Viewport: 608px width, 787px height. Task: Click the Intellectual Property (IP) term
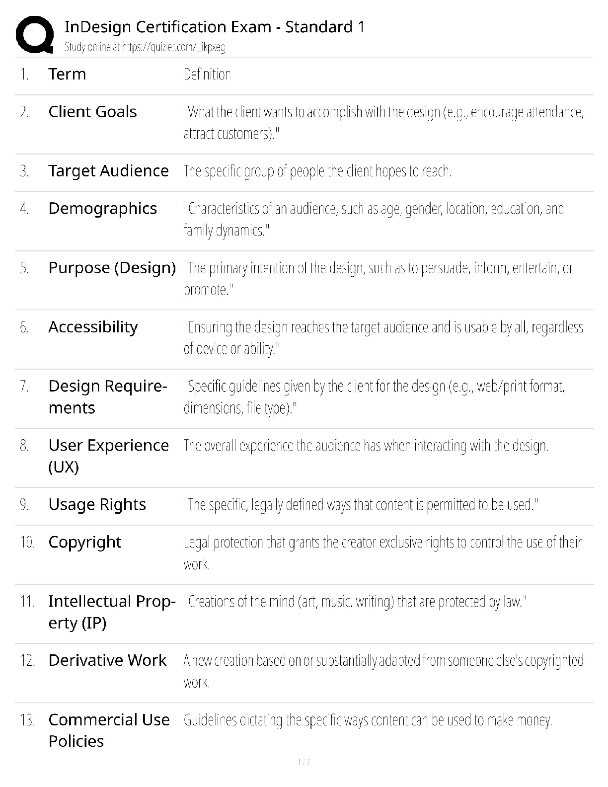click(x=111, y=612)
